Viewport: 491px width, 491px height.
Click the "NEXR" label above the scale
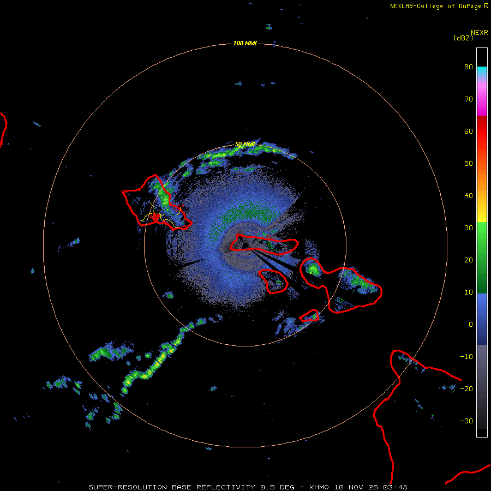[480, 33]
